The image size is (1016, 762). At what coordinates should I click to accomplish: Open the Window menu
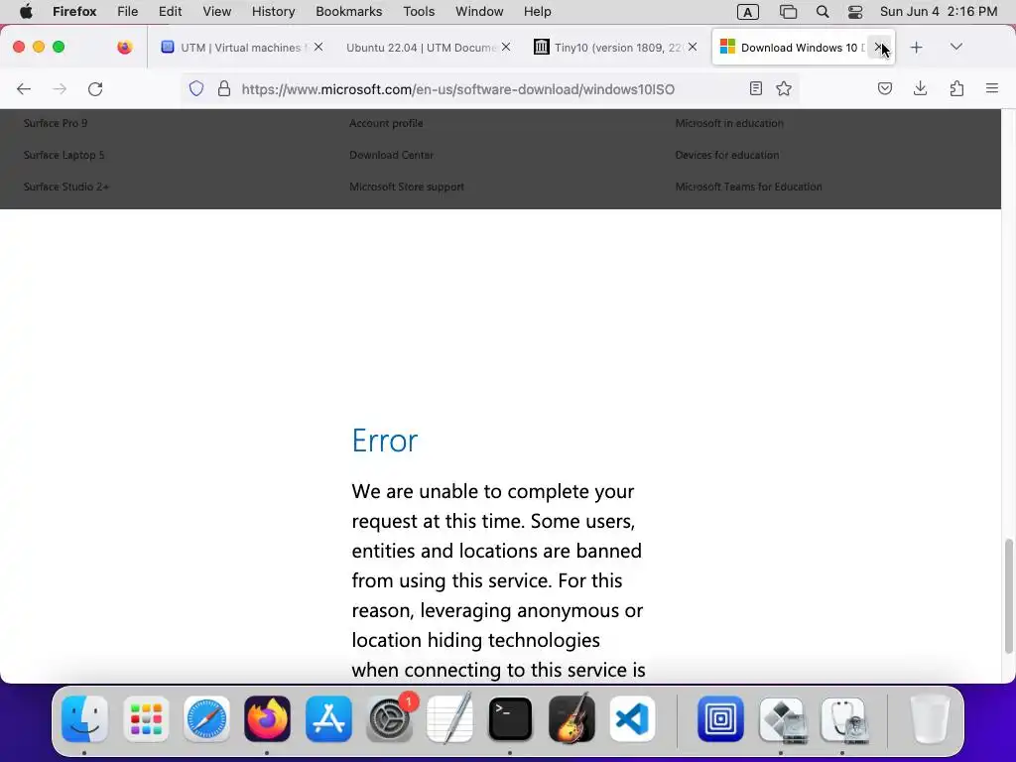[479, 12]
